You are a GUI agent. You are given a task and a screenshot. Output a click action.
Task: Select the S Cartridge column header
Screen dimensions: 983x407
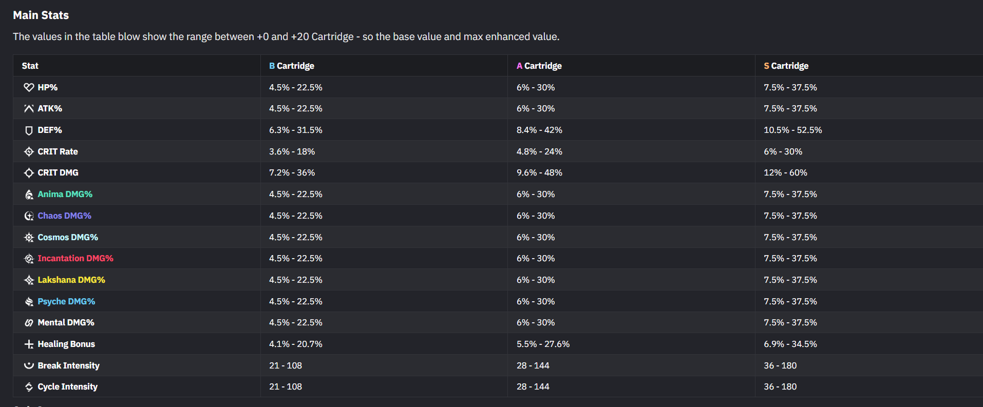pyautogui.click(x=786, y=66)
